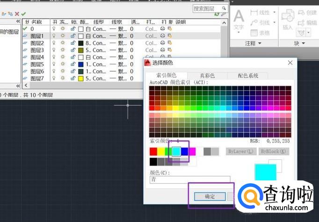Click the ByLayer button
The width and height of the screenshot is (319, 222).
(241, 151)
